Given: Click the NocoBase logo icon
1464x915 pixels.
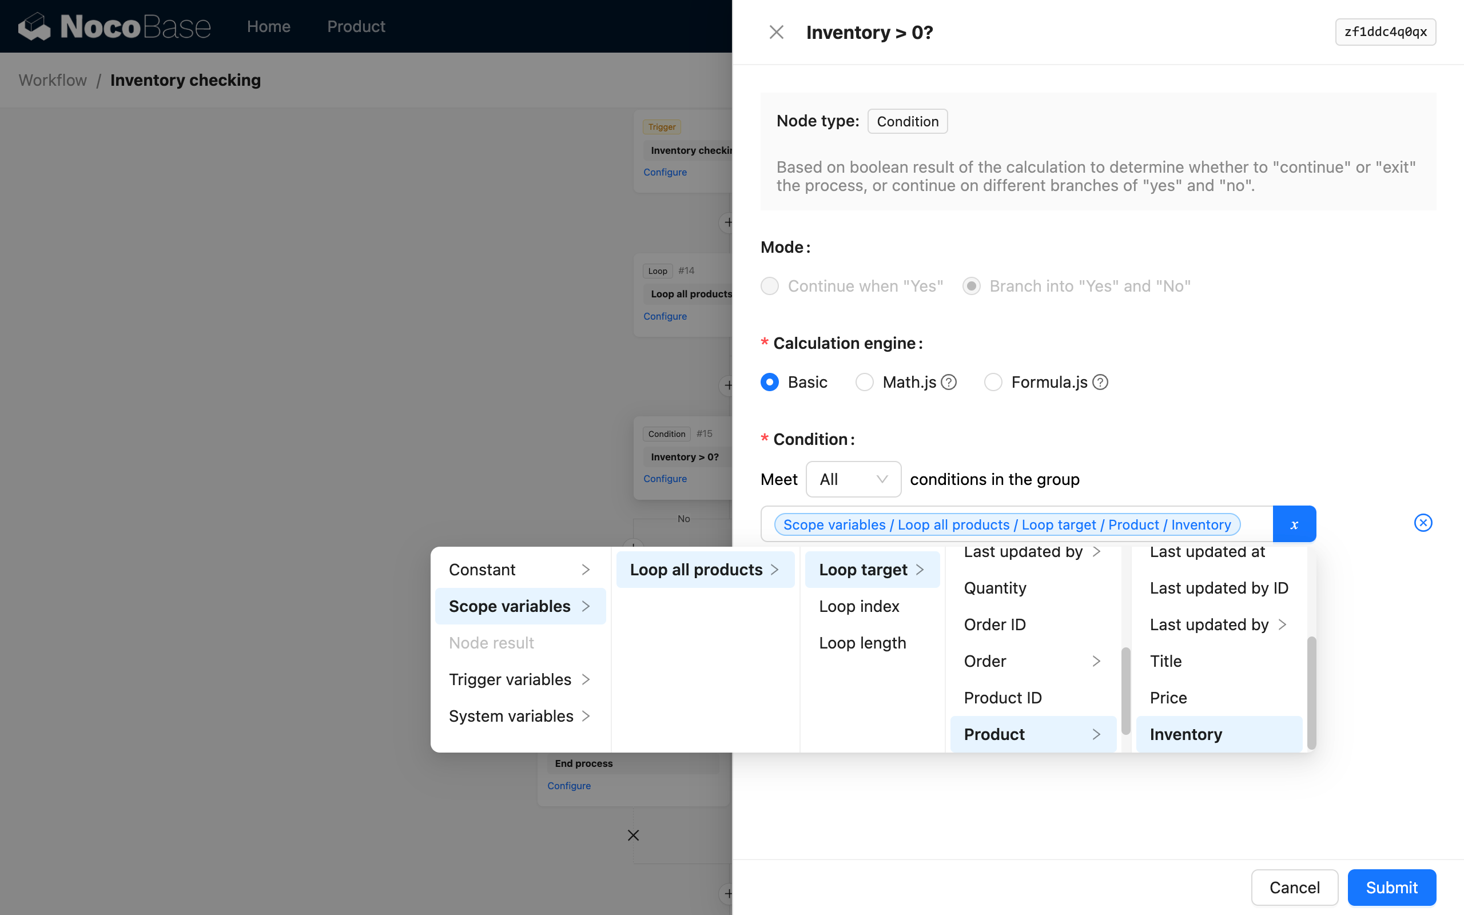Looking at the screenshot, I should coord(34,27).
